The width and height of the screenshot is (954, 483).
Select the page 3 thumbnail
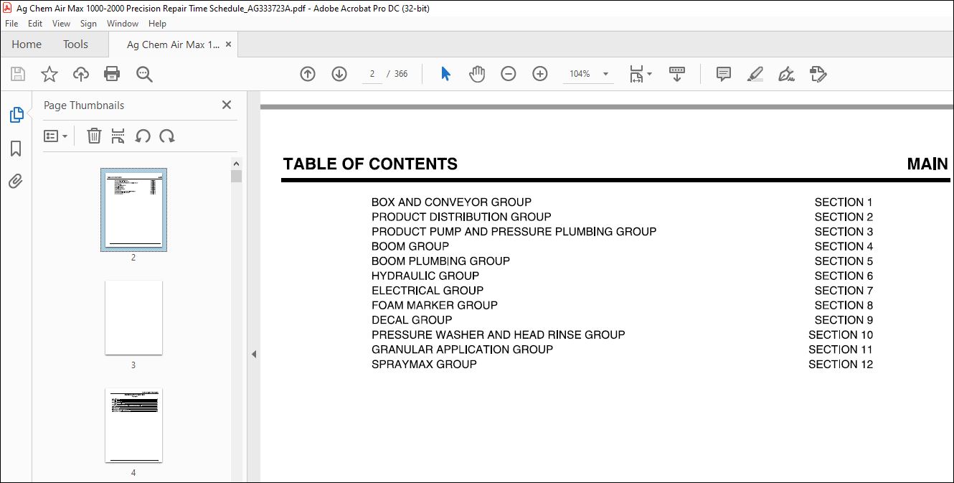click(x=133, y=317)
